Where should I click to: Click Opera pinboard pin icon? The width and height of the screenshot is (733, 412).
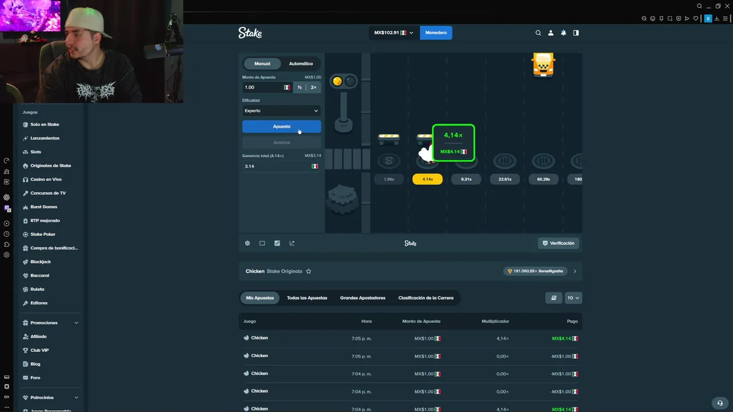pyautogui.click(x=661, y=18)
